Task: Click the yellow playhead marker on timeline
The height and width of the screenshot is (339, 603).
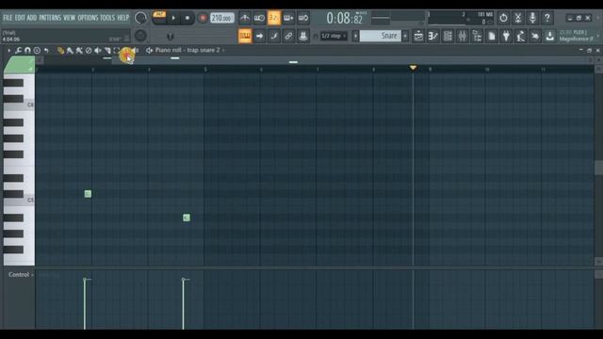Action: coord(413,68)
